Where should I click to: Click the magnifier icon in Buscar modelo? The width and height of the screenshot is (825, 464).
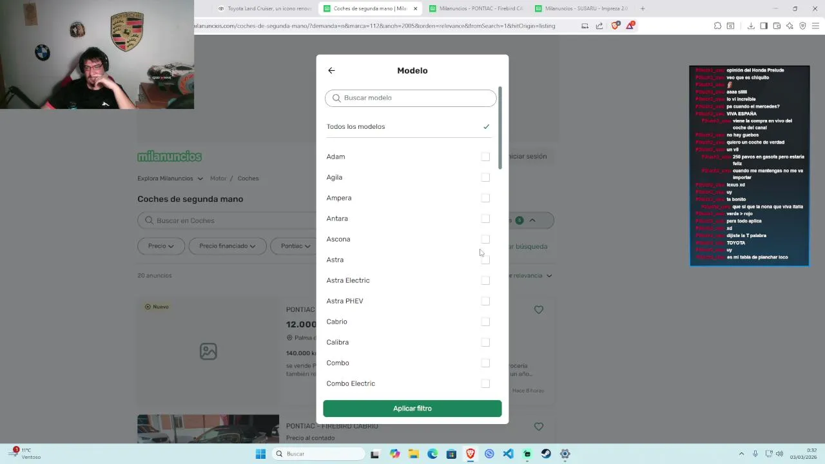(336, 98)
